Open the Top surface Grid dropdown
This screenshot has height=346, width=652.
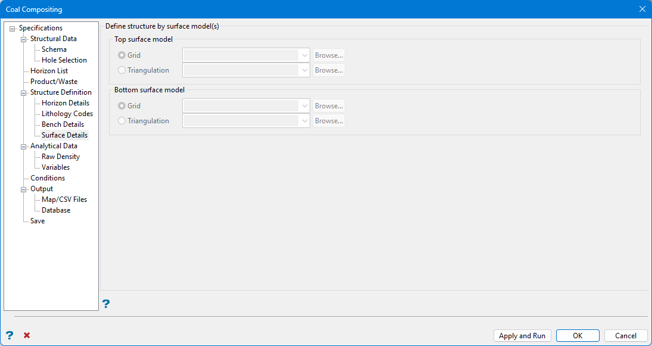[305, 55]
